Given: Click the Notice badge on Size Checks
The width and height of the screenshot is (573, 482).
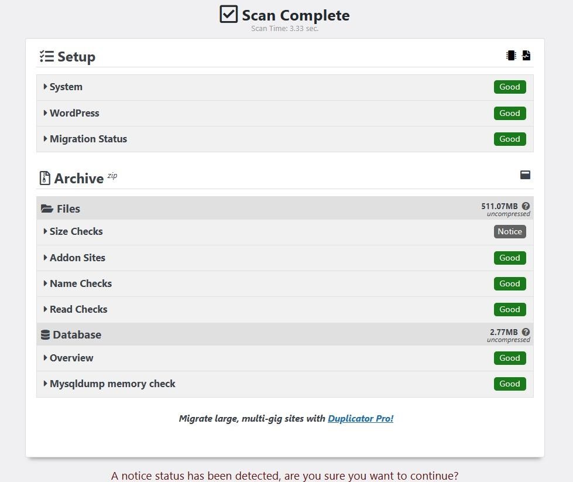Looking at the screenshot, I should click(x=510, y=231).
